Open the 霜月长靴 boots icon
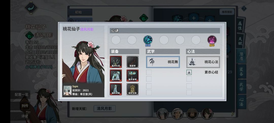 pyautogui.click(x=116, y=89)
